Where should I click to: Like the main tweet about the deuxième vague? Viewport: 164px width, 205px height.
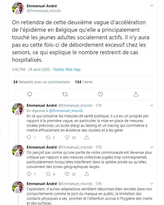pos(100,94)
